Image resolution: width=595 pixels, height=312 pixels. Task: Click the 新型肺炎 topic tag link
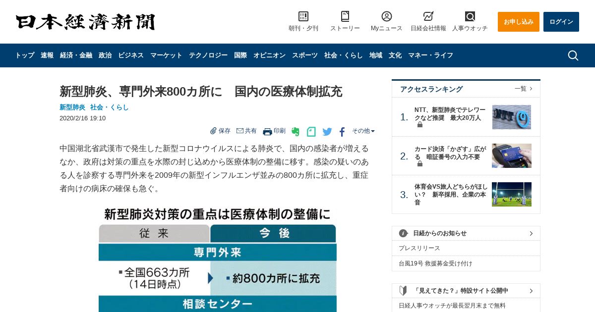(72, 107)
